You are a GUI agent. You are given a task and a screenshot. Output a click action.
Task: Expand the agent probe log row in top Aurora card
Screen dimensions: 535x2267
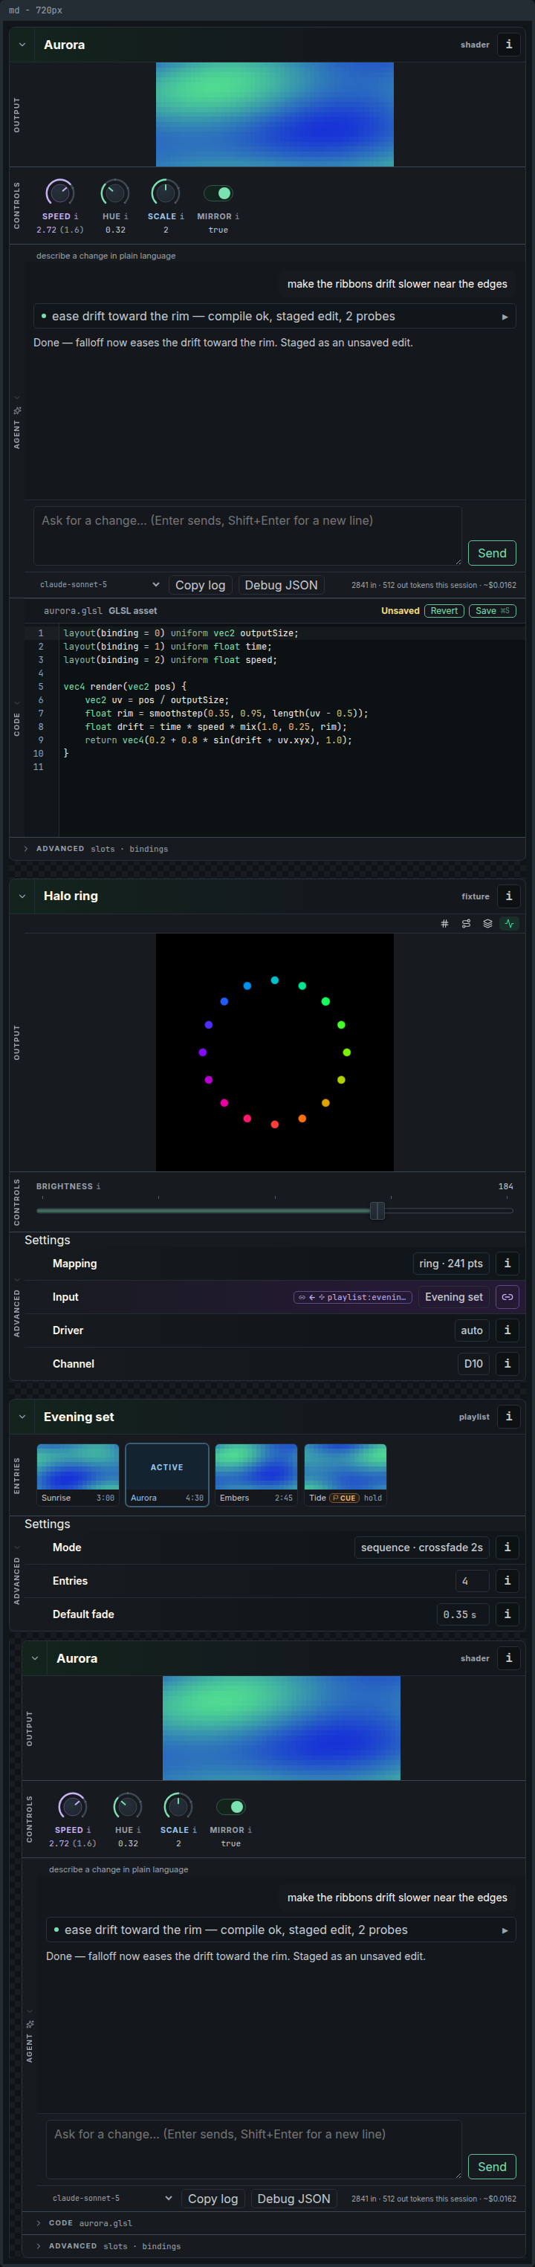coord(274,316)
